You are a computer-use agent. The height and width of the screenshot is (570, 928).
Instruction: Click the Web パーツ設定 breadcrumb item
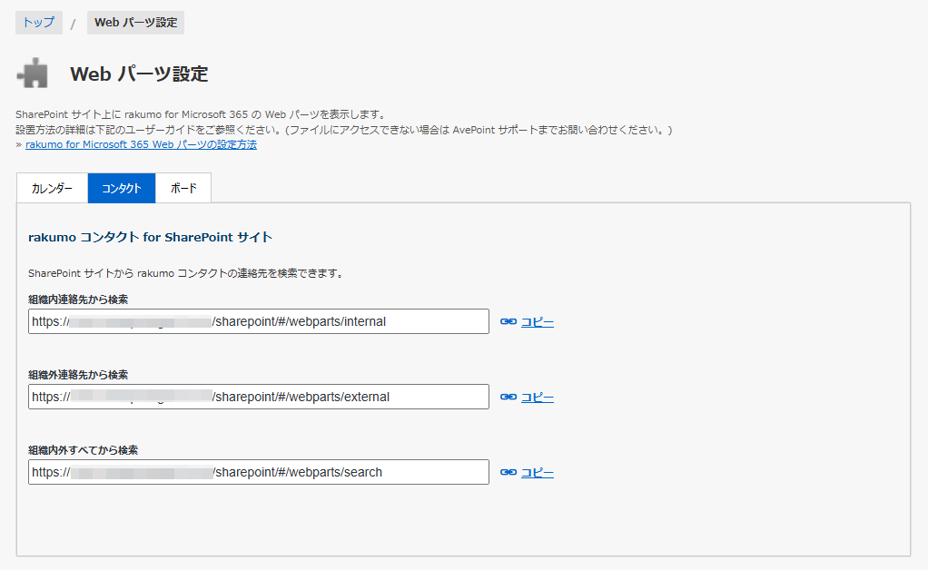coord(135,23)
